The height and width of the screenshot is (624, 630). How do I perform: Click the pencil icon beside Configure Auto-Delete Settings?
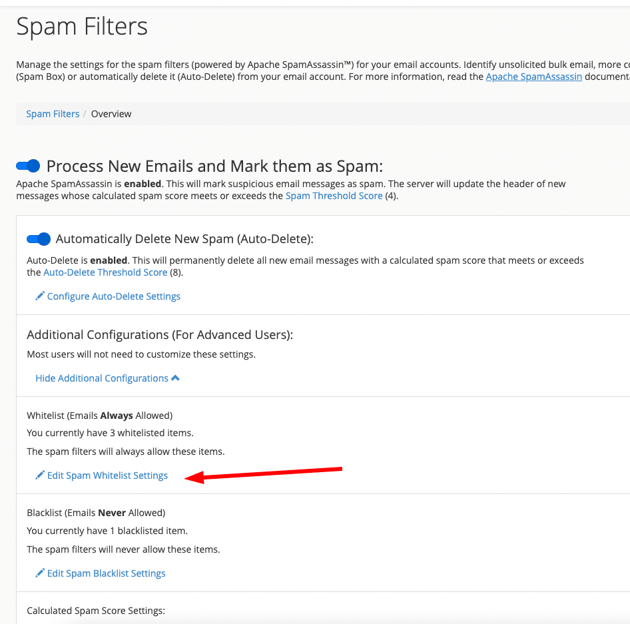(40, 296)
